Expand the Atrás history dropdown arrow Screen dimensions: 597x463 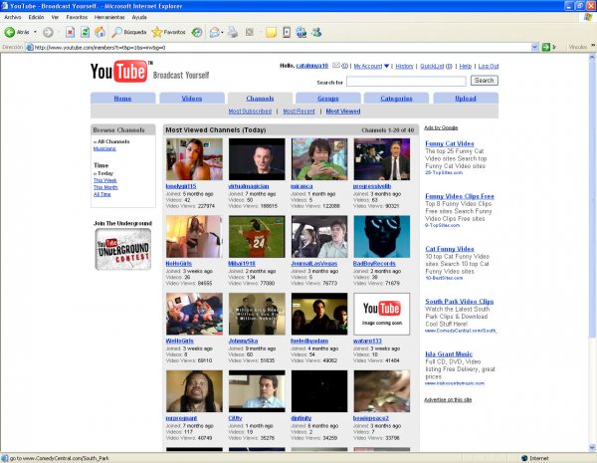36,33
